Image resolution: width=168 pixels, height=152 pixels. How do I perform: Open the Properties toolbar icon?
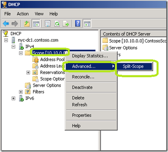pyautogui.click(x=48, y=23)
